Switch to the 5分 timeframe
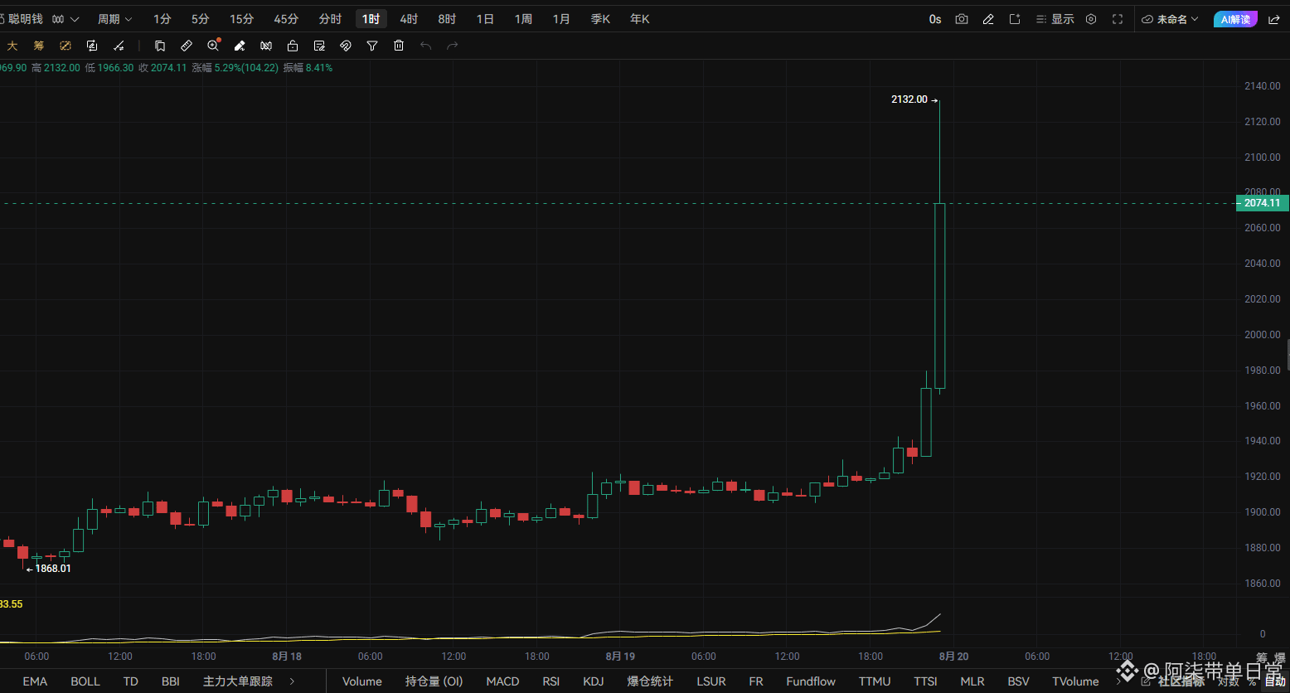This screenshot has height=693, width=1290. point(201,19)
